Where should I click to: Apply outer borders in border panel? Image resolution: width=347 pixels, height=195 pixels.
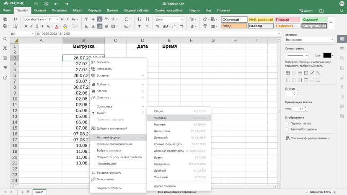point(306,73)
